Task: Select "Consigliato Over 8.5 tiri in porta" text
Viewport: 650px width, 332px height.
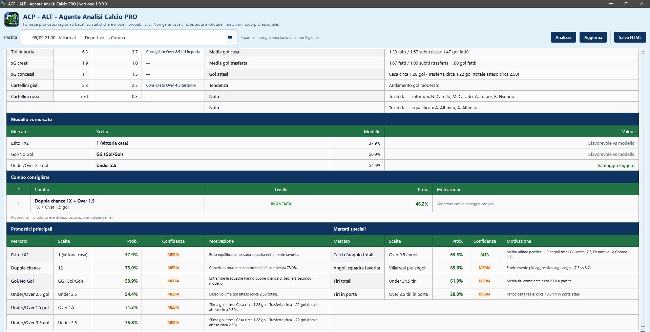Action: coord(173,52)
